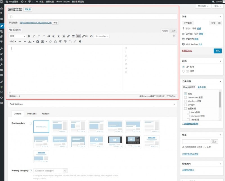
Task: Uncheck the 其他 category checkbox
Action: tap(185, 93)
